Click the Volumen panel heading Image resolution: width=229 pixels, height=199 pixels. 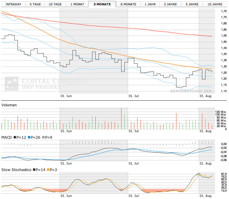9,105
